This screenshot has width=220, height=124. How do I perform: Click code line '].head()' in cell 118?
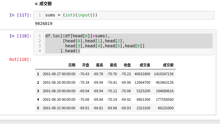[x=70, y=51]
